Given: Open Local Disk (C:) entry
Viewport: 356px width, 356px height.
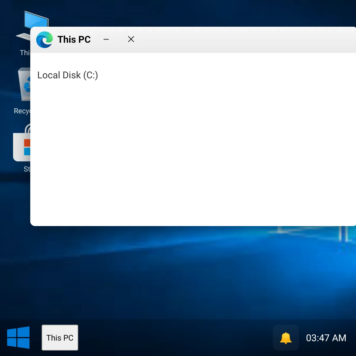Looking at the screenshot, I should point(68,75).
